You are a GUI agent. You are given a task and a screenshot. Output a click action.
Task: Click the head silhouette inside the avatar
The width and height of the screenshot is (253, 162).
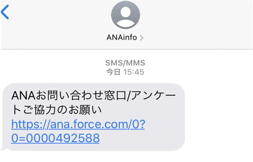click(x=125, y=12)
